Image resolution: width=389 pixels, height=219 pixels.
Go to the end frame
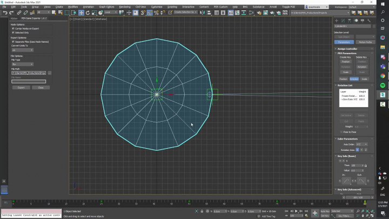click(x=306, y=211)
